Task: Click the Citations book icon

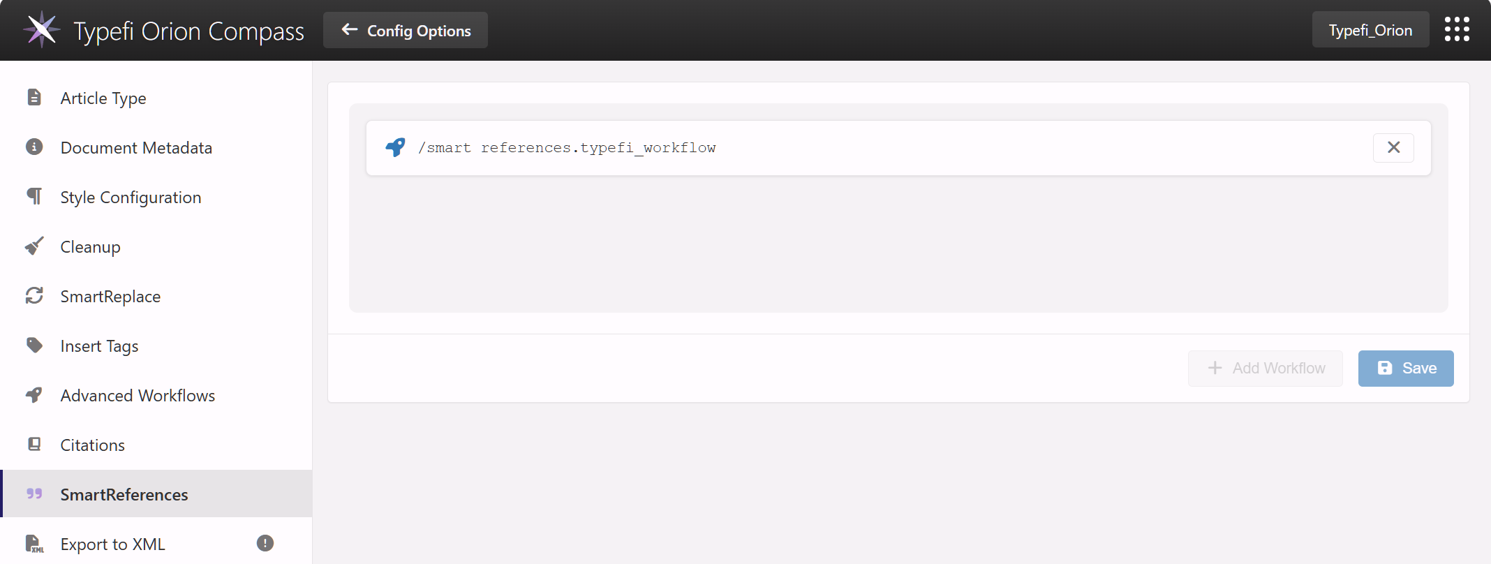Action: [x=34, y=444]
